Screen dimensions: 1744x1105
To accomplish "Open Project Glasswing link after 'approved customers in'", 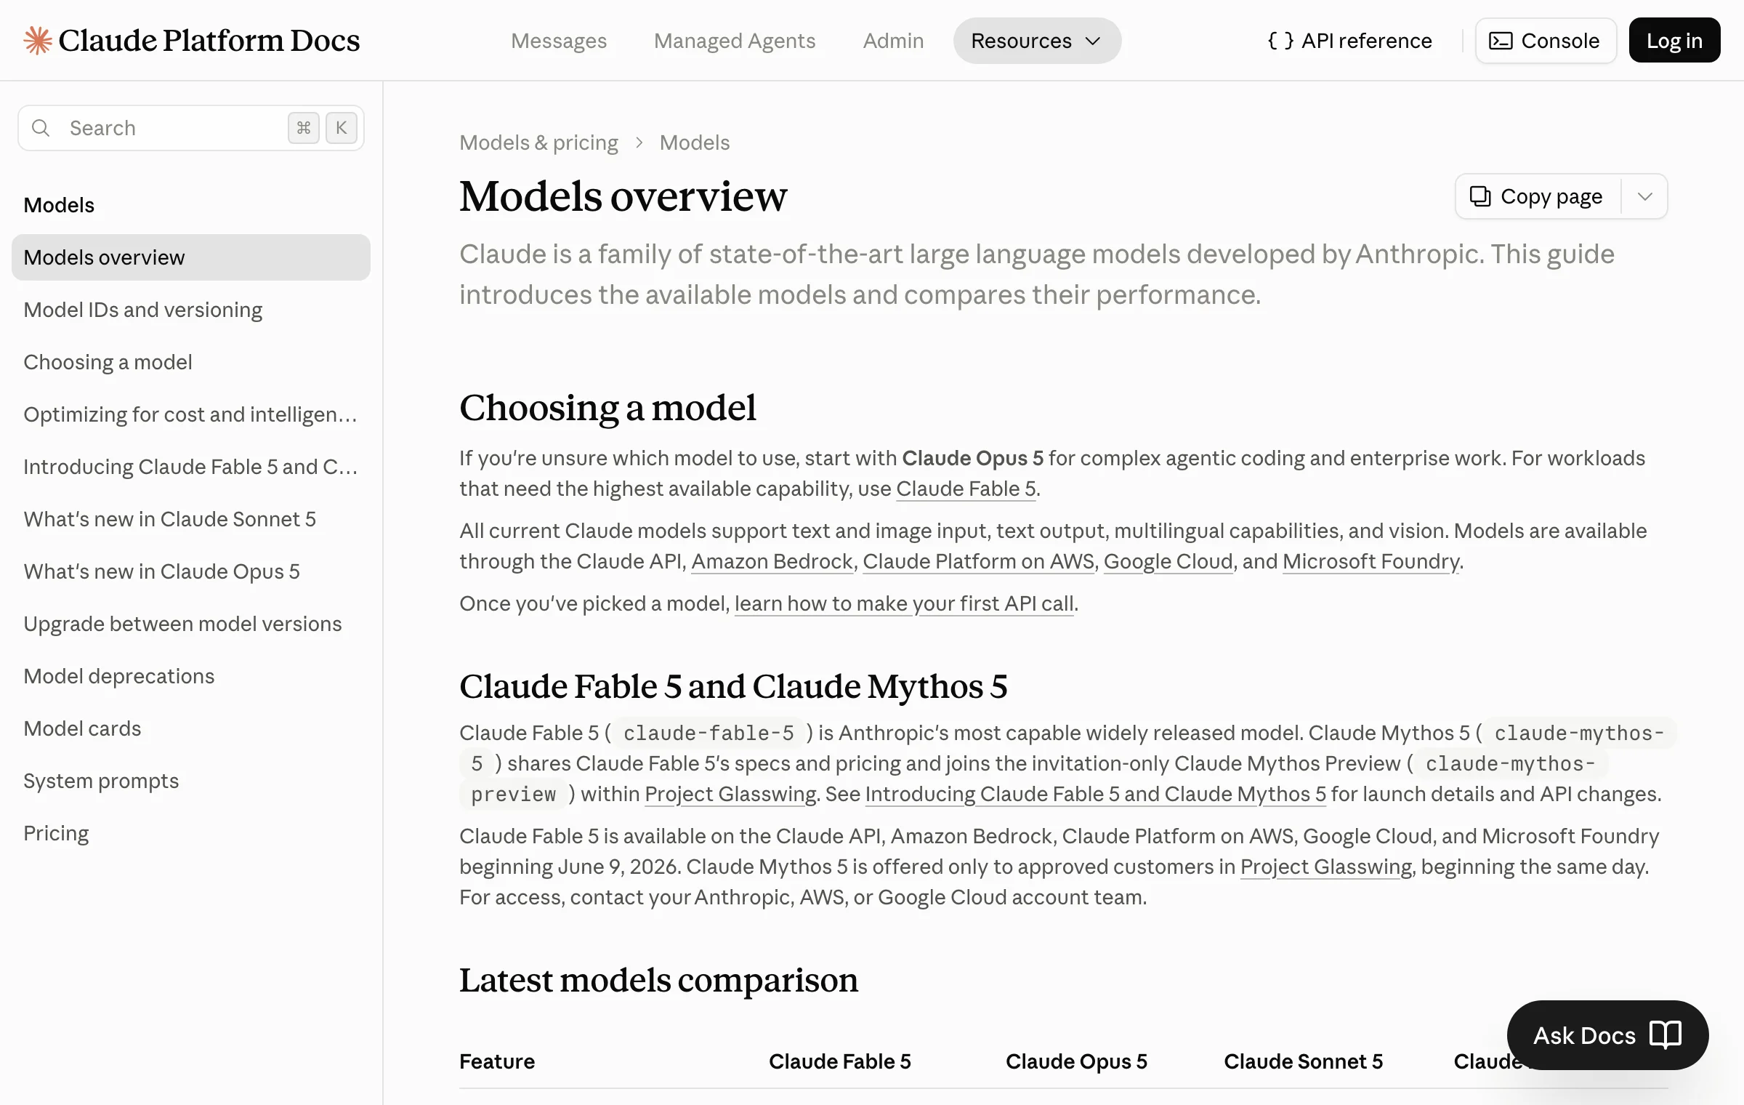I will pyautogui.click(x=1326, y=867).
